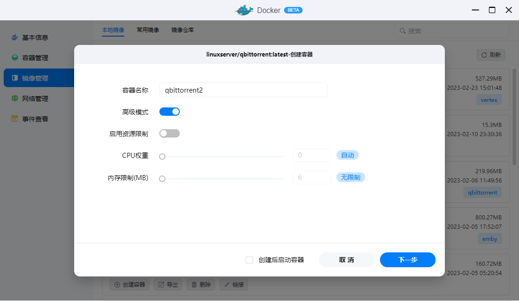This screenshot has width=519, height=301.
Task: Enable the 启用资源限制 switch
Action: 170,133
